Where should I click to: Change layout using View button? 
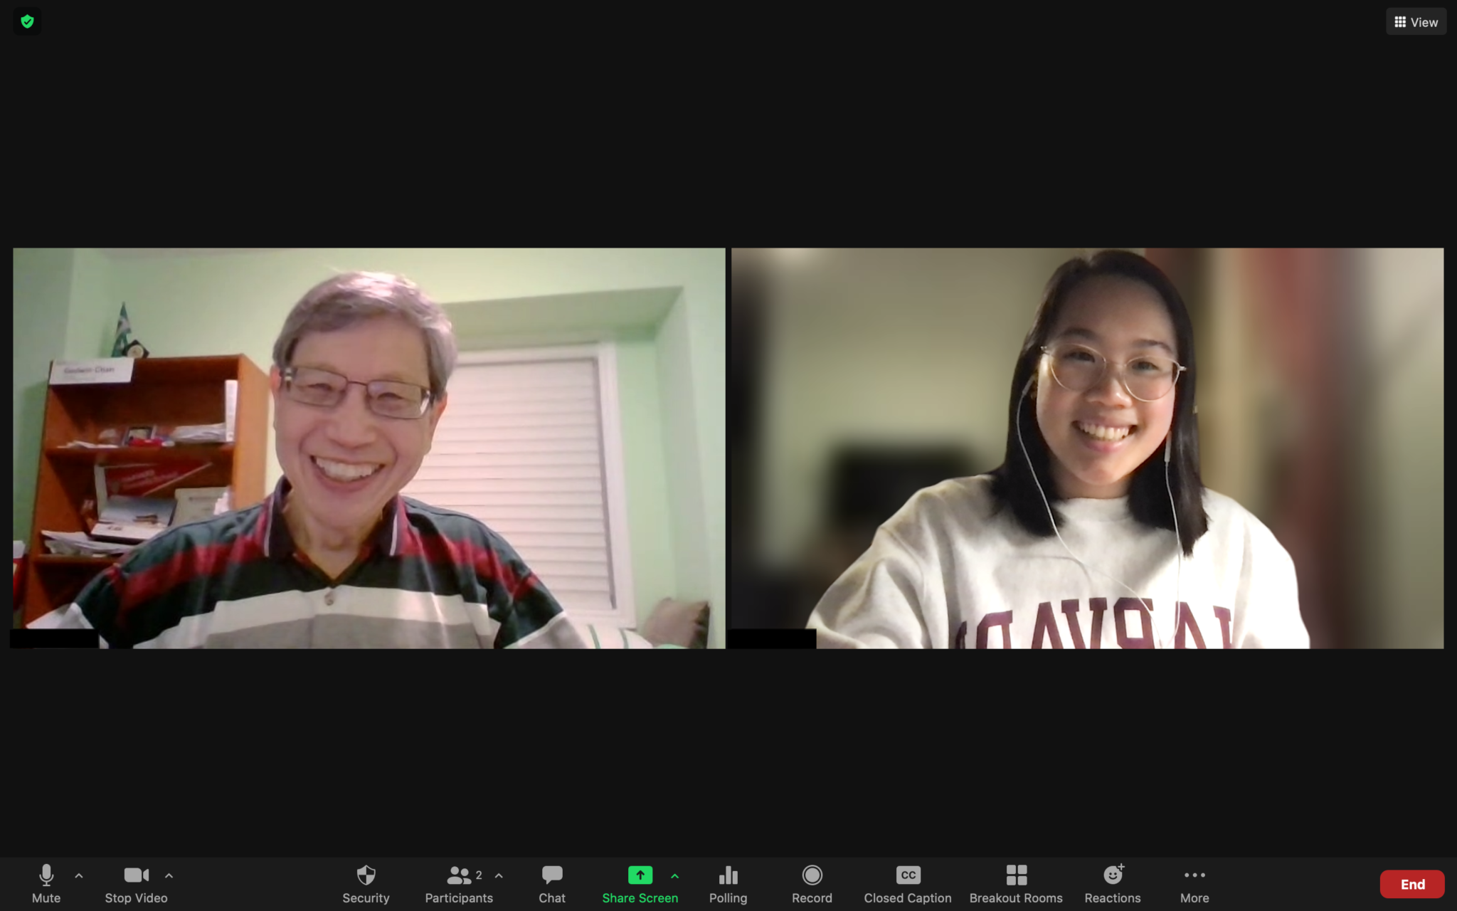[x=1416, y=22]
